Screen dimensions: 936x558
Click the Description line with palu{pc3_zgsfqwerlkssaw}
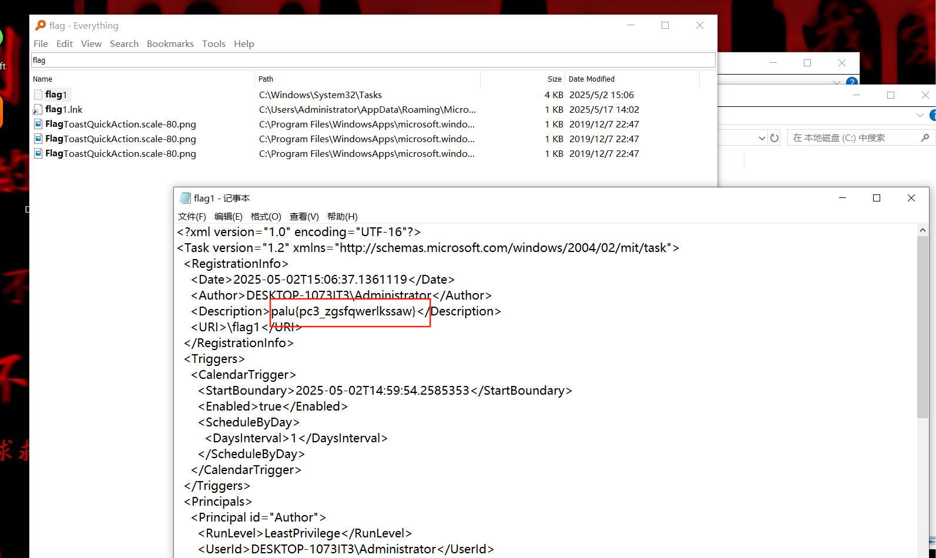pos(345,311)
